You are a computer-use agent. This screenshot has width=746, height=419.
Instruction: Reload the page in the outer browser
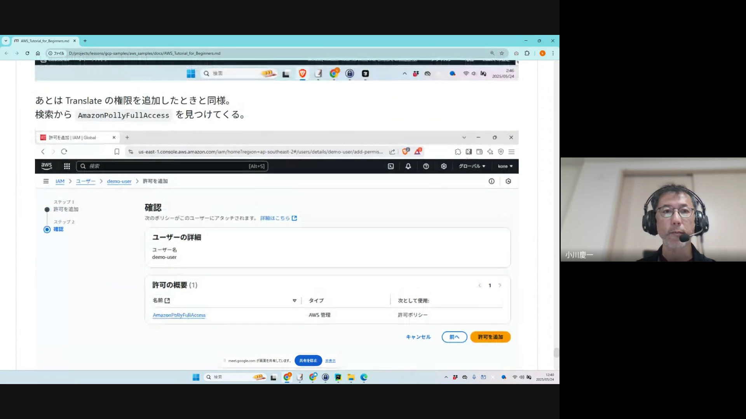27,53
